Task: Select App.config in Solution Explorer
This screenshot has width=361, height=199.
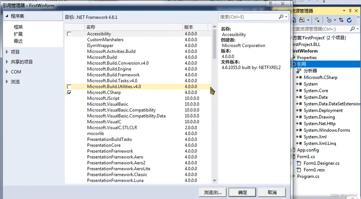Action: (x=308, y=150)
